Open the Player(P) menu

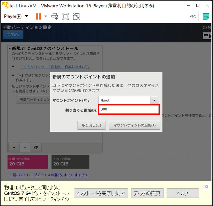pyautogui.click(x=16, y=16)
